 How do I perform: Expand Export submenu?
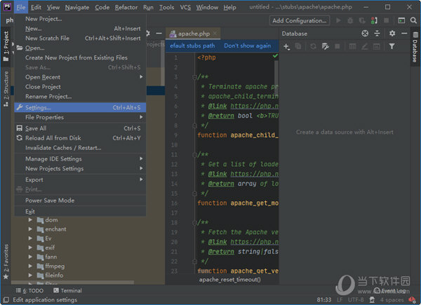[x=80, y=179]
